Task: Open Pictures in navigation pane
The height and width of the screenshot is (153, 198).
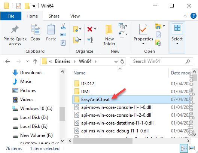Action: pyautogui.click(x=24, y=91)
